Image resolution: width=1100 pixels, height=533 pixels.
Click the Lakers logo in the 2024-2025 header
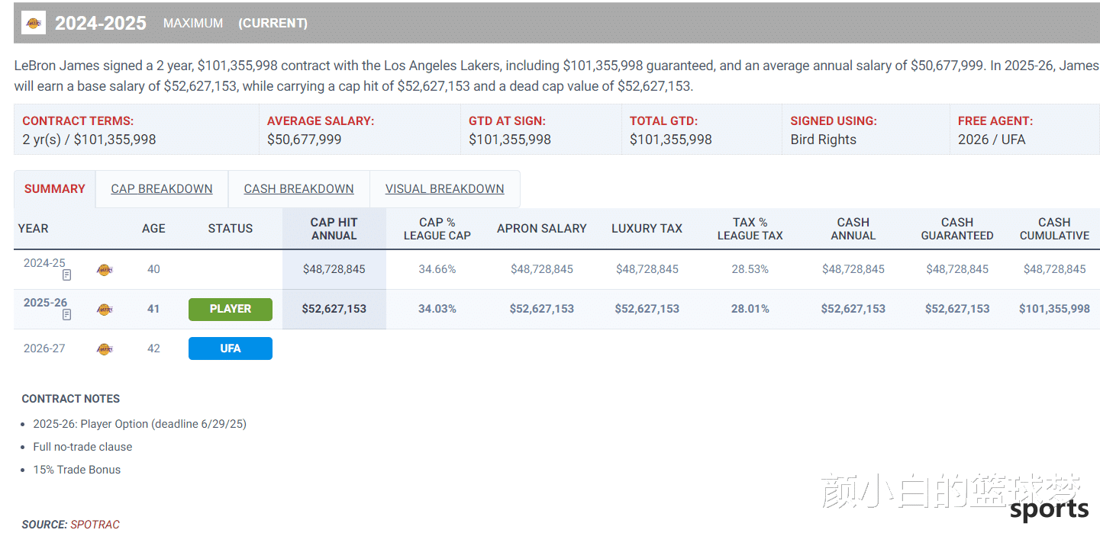(x=34, y=23)
